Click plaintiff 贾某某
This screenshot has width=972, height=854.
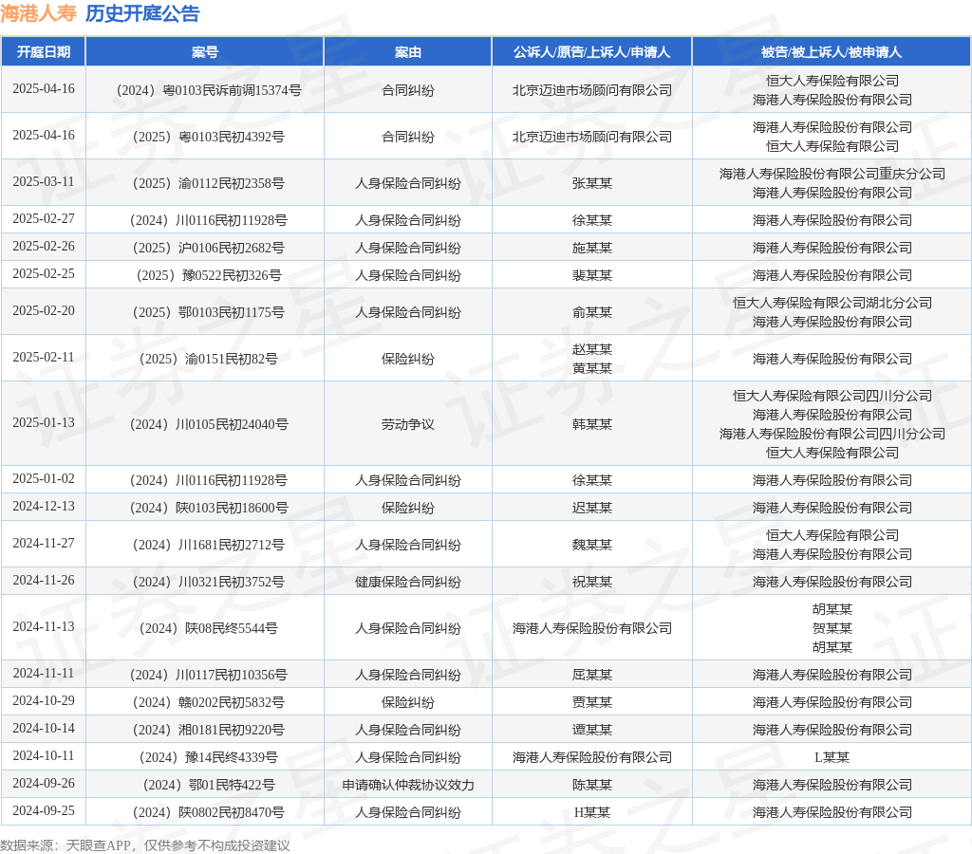pos(592,702)
